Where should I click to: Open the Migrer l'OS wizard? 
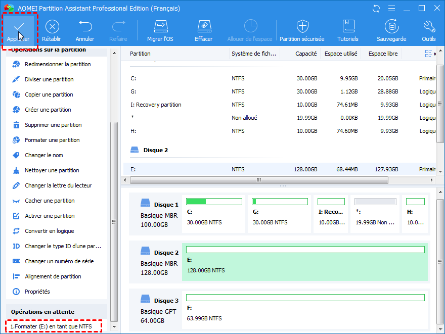click(160, 30)
